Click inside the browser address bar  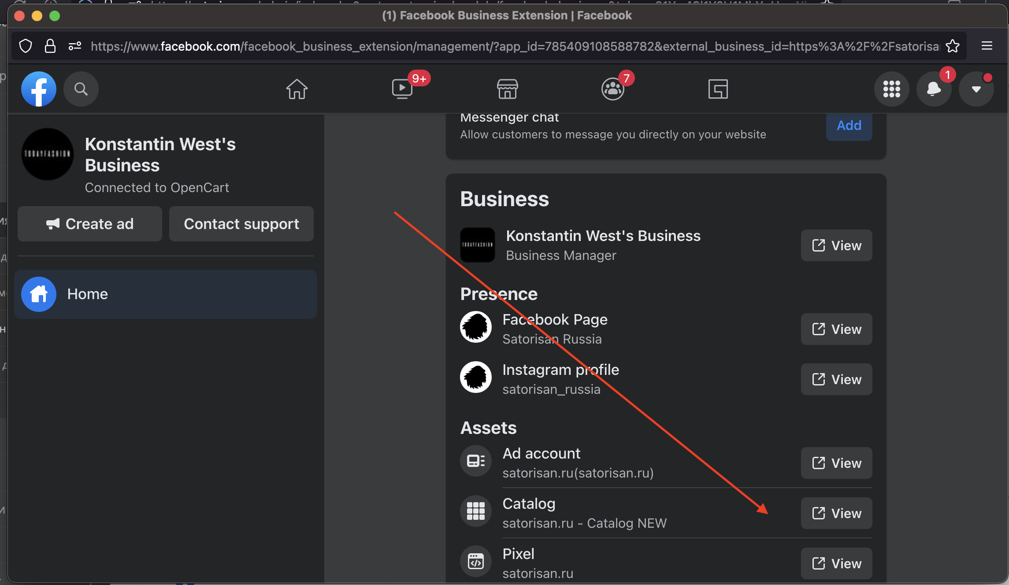(485, 46)
